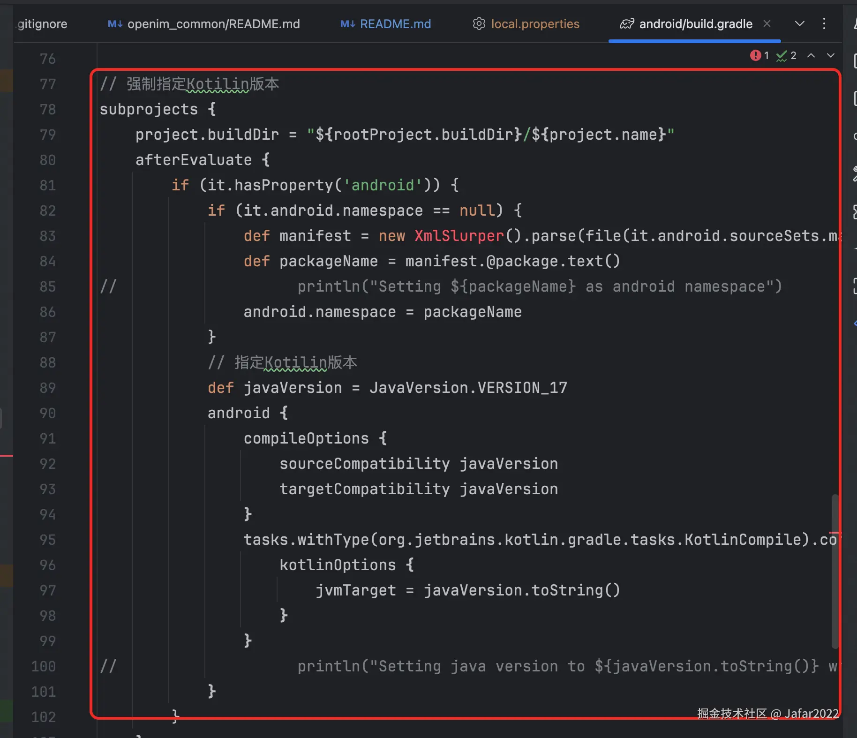This screenshot has height=738, width=857.
Task: Click 'targetCompatibility' on line 93
Action: [x=365, y=489]
